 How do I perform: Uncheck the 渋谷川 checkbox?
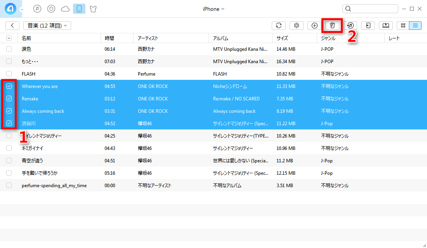click(9, 123)
